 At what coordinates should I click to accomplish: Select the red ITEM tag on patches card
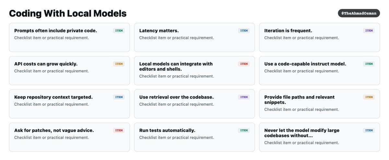click(x=119, y=130)
